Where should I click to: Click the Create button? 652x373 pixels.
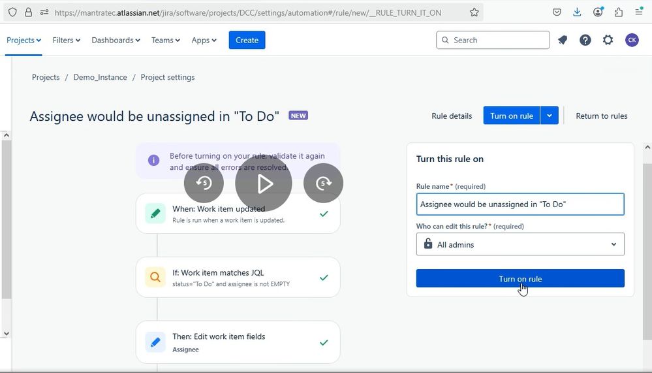[247, 40]
